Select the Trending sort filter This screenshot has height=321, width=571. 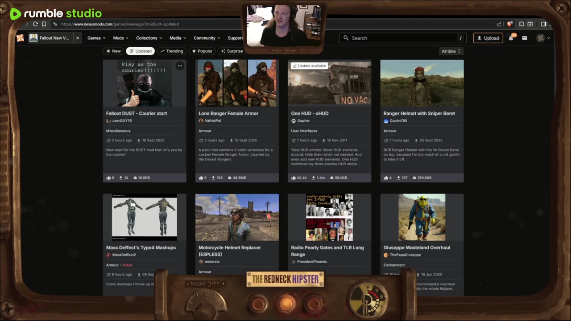tap(172, 51)
